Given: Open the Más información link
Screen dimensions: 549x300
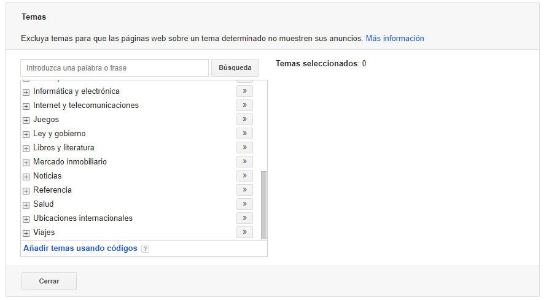Looking at the screenshot, I should [x=394, y=38].
